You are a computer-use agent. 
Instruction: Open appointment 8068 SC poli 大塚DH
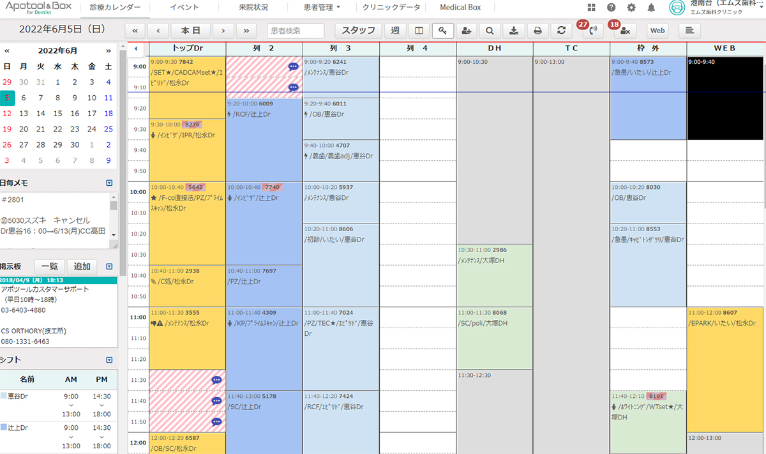pyautogui.click(x=495, y=338)
